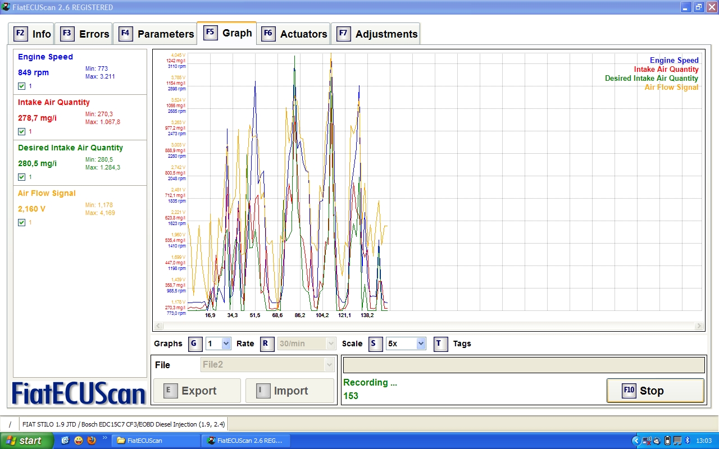Click the taskbar clock showing 13:03
719x449 pixels.
coord(704,441)
